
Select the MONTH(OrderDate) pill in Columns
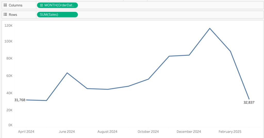point(59,5)
